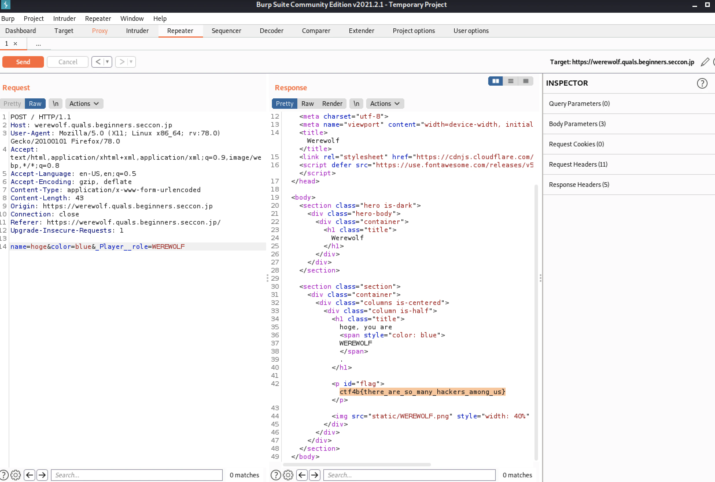Open request search settings gear icon
The image size is (715, 482).
(x=16, y=475)
